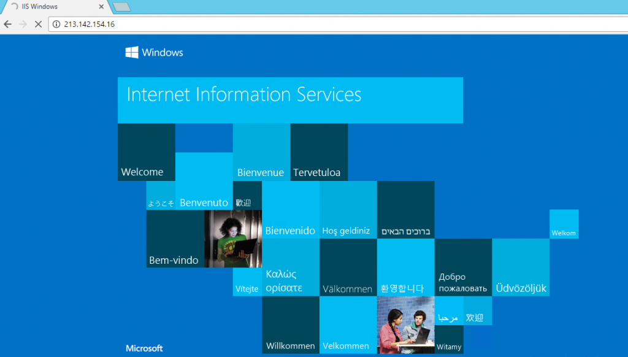The height and width of the screenshot is (357, 628).
Task: Click the browser back arrow
Action: (x=7, y=24)
